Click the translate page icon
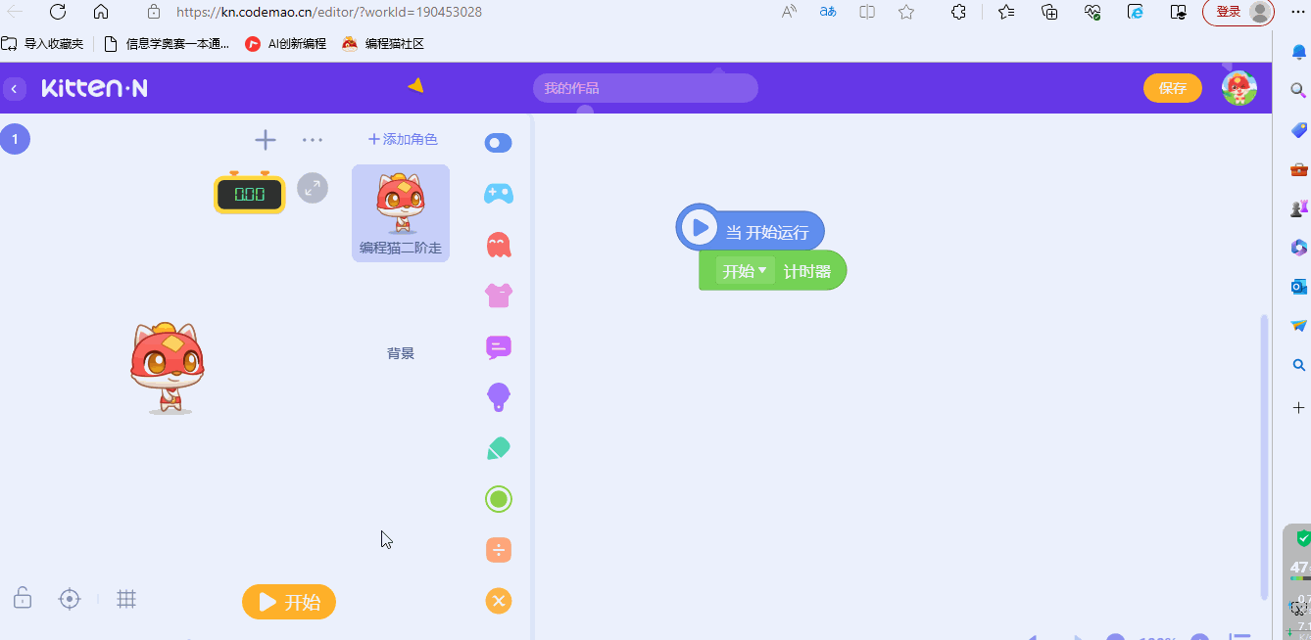The image size is (1311, 640). coord(828,12)
